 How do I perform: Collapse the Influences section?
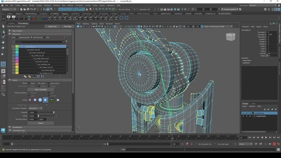tap(10, 34)
